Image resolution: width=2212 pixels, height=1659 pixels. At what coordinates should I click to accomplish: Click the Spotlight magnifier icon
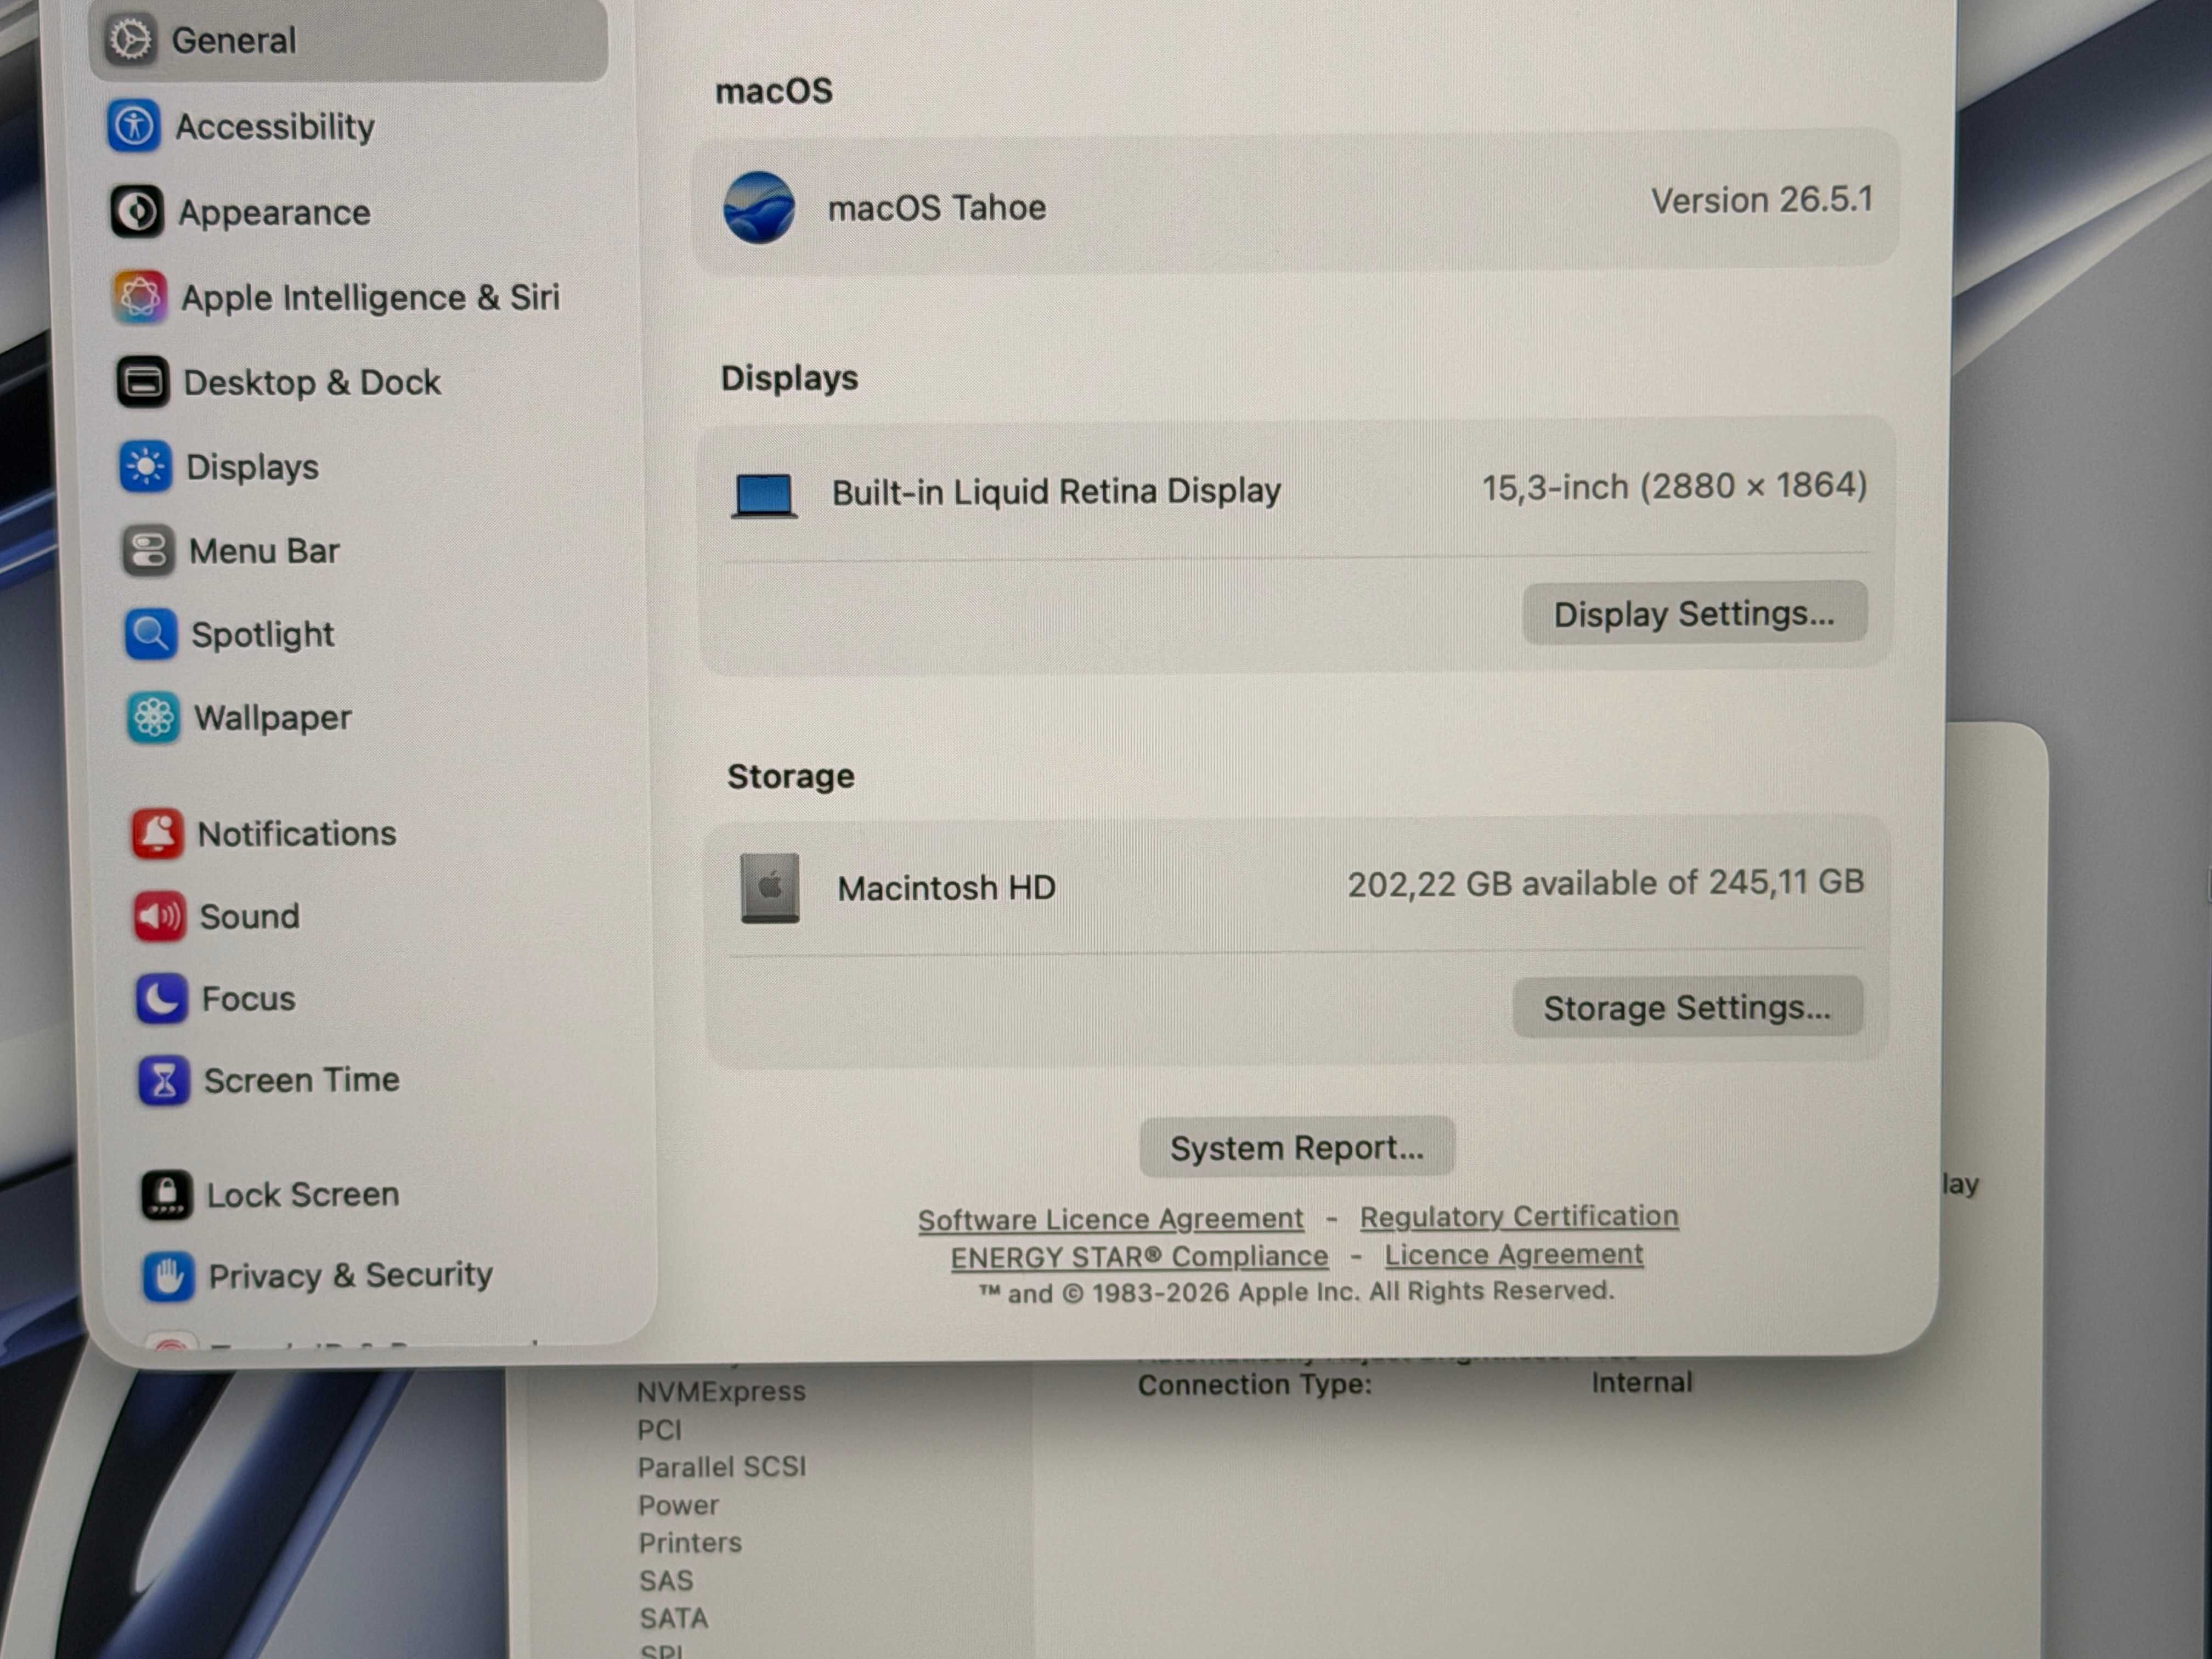click(151, 634)
